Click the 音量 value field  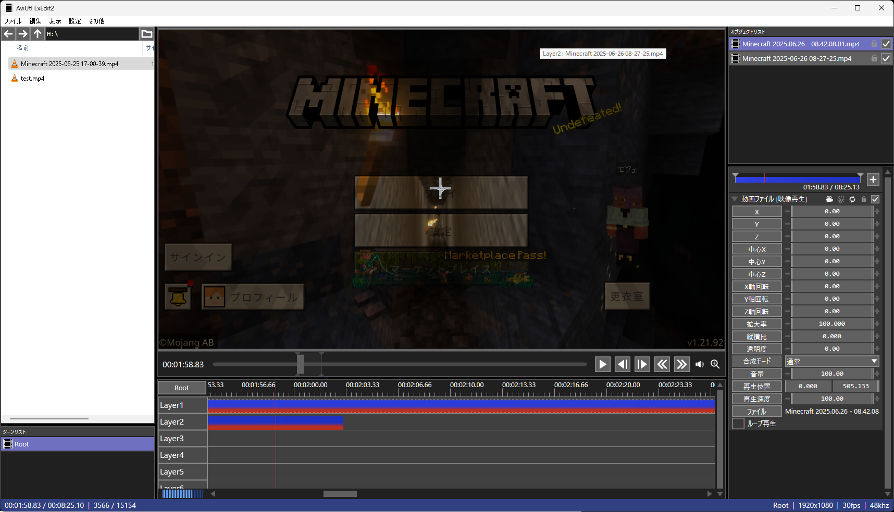(x=832, y=374)
